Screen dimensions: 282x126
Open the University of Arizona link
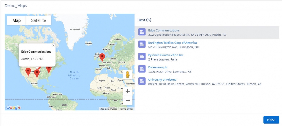(x=162, y=80)
